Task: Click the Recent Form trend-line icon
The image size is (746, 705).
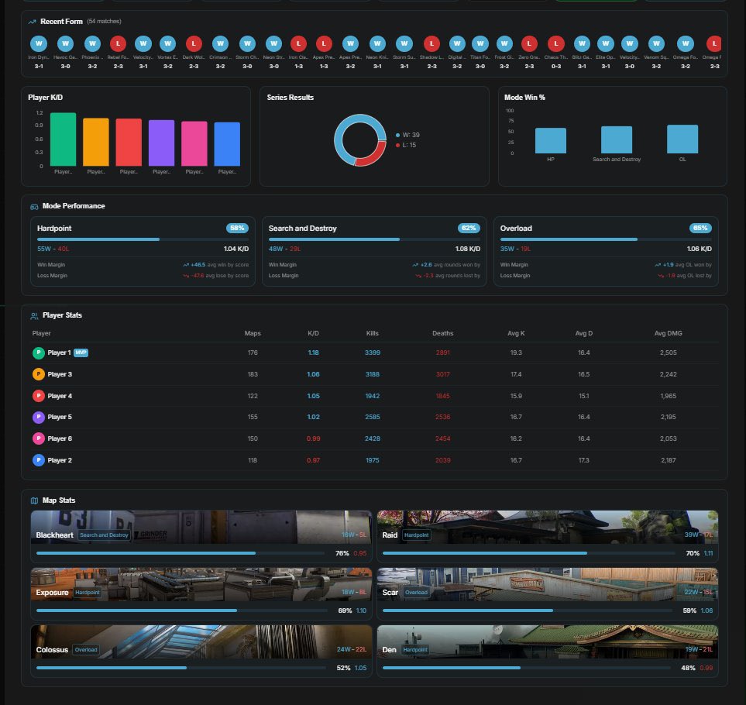Action: (31, 22)
